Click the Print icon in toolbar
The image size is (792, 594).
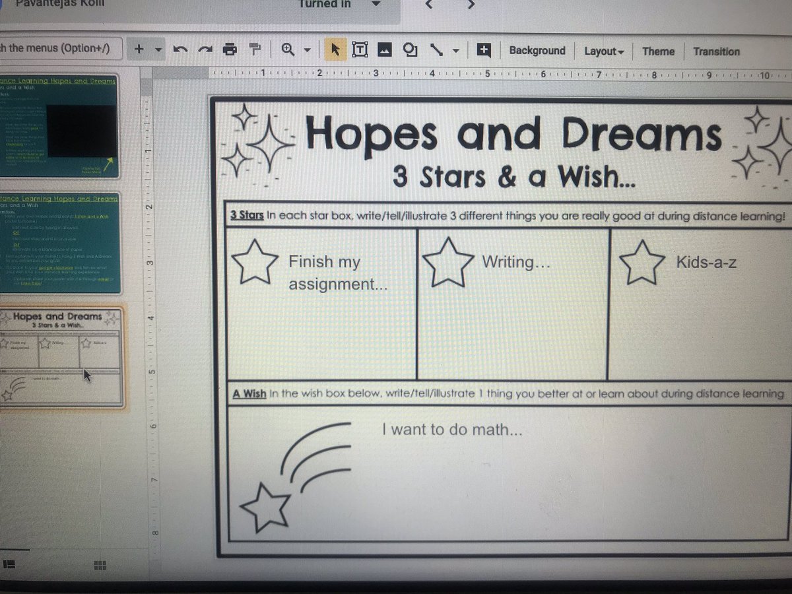point(229,49)
